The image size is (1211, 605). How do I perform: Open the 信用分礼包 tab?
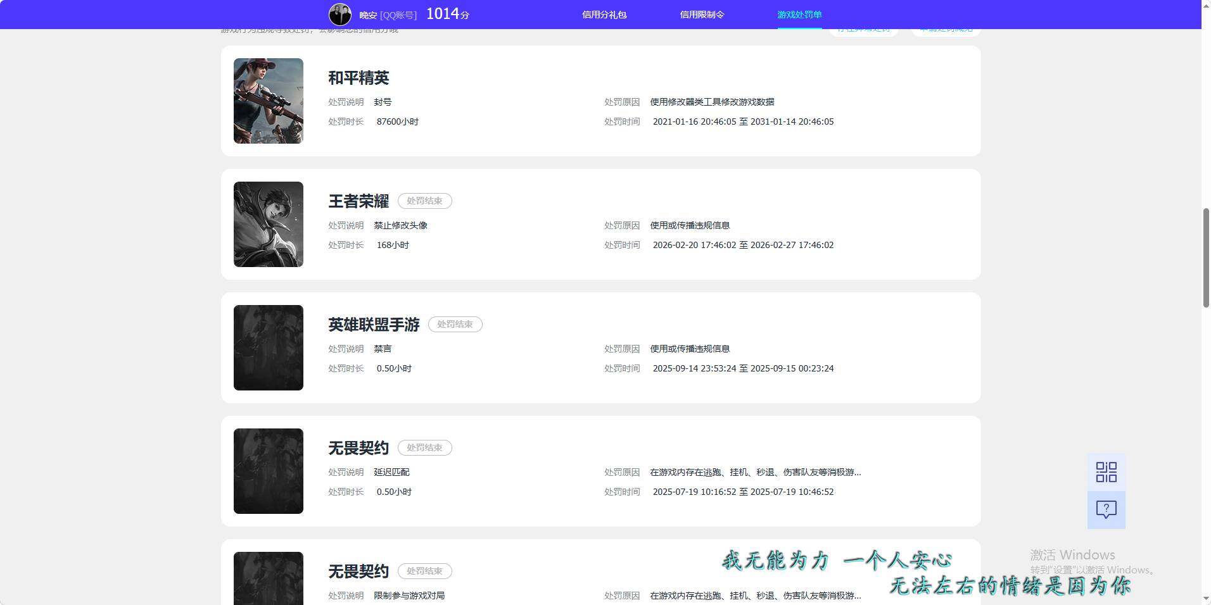[x=604, y=15]
